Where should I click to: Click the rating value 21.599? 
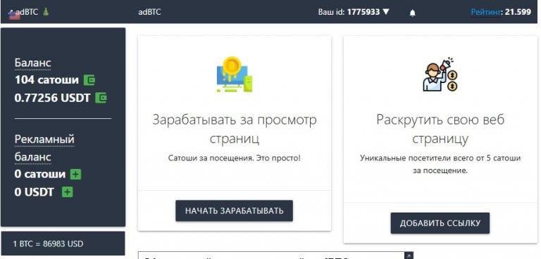pyautogui.click(x=518, y=12)
